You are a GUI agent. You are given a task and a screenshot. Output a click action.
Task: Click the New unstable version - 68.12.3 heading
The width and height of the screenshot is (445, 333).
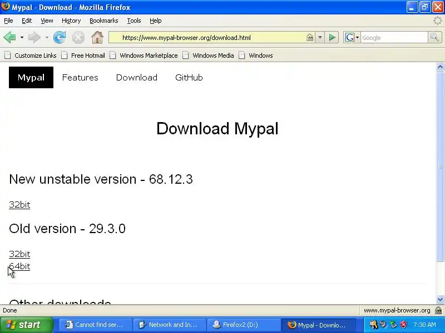(x=101, y=179)
